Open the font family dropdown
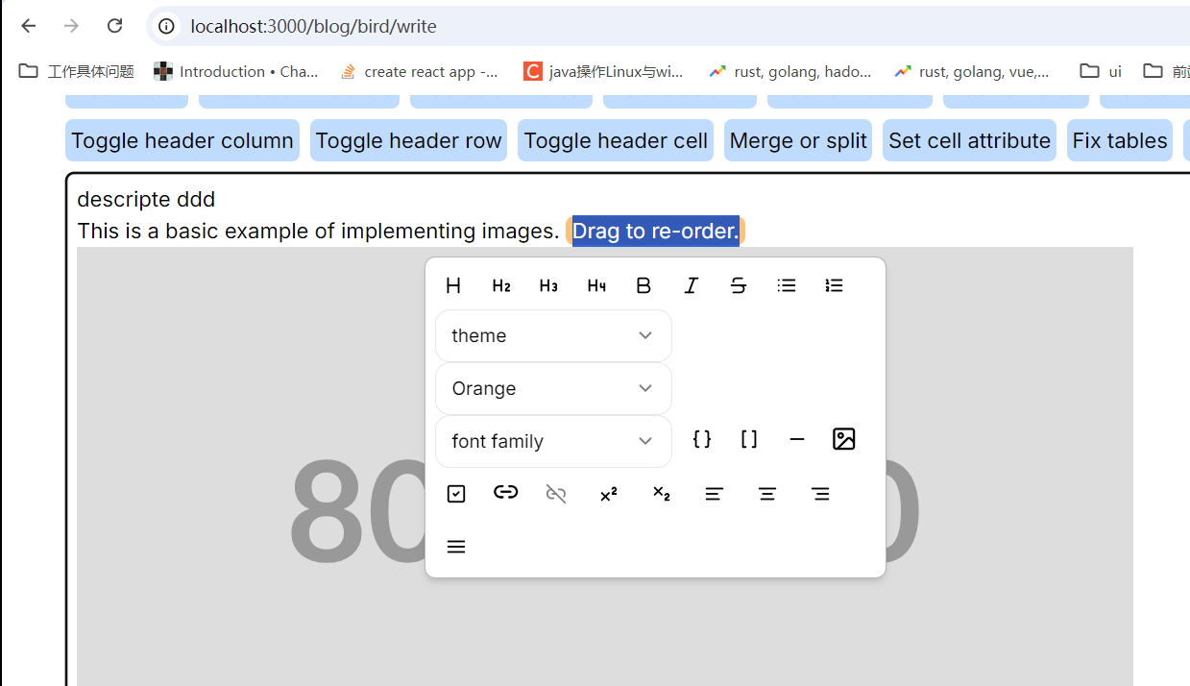 point(553,441)
